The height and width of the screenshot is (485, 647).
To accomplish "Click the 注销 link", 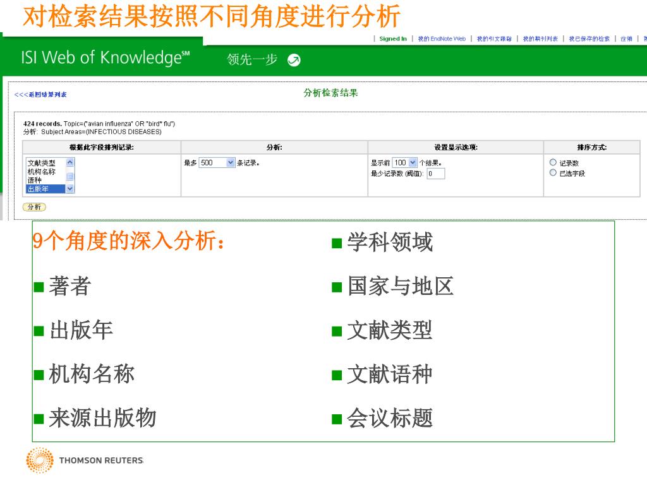I will point(626,39).
